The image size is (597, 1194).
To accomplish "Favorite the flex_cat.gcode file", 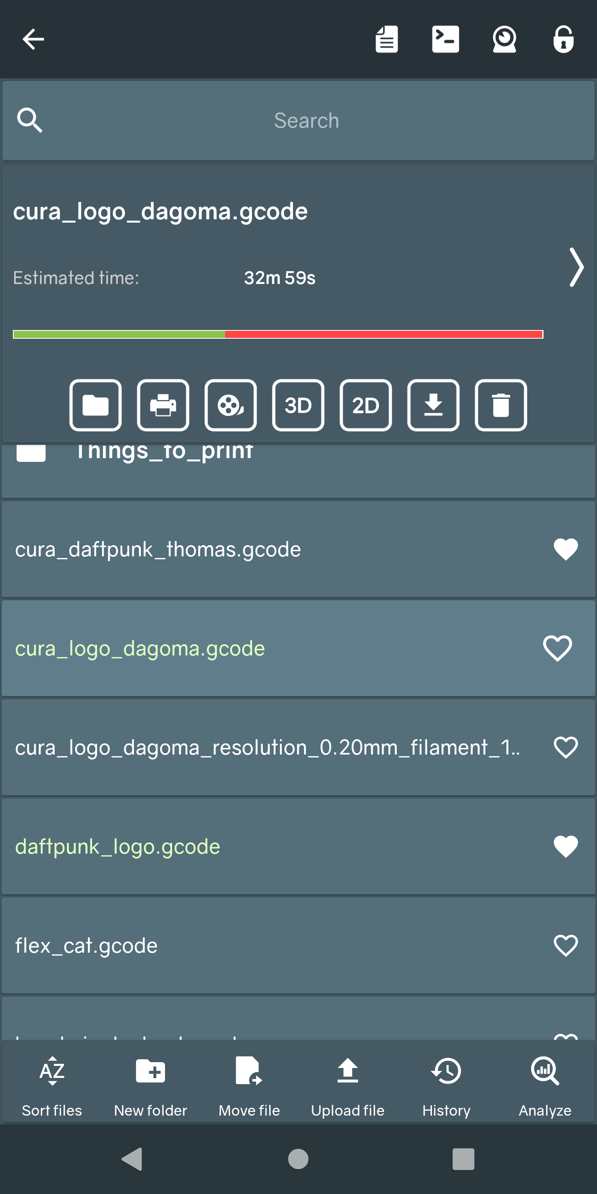I will 565,946.
